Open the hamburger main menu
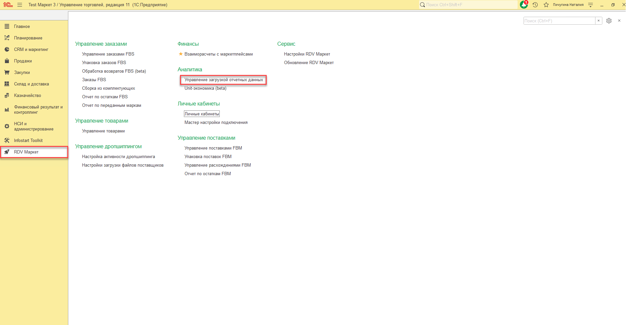Viewport: 626px width, 325px height. (x=20, y=5)
